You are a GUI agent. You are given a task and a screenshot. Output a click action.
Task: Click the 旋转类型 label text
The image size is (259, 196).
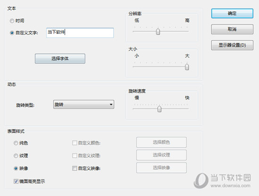point(25,105)
